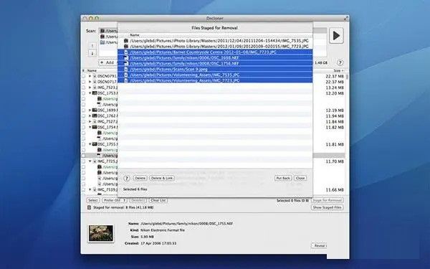
Task: Collapse the IMG_7725 duplicate group
Action: pyautogui.click(x=90, y=161)
